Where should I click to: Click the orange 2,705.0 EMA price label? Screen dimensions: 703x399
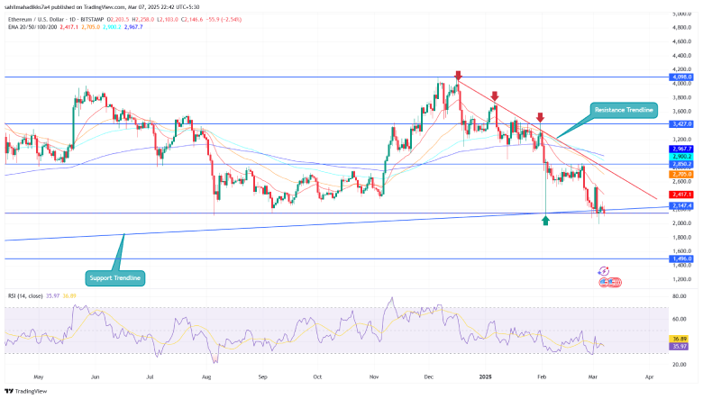[x=680, y=174]
